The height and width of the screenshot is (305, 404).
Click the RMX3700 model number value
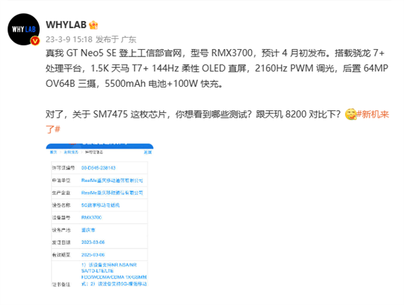(x=92, y=217)
